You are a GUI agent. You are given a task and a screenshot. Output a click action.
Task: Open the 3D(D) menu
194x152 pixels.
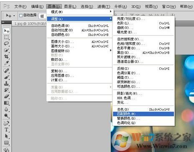pos(136,6)
